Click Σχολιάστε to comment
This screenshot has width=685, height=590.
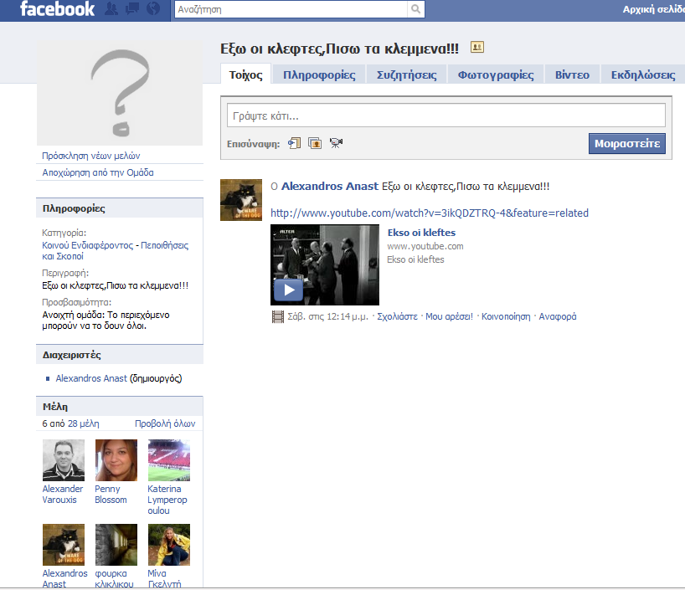coord(397,316)
